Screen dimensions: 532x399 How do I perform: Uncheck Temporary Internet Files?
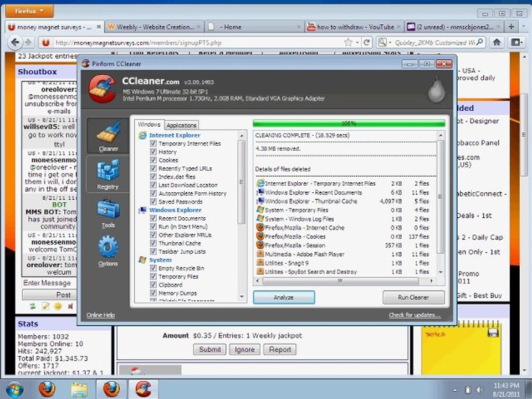pyautogui.click(x=153, y=144)
